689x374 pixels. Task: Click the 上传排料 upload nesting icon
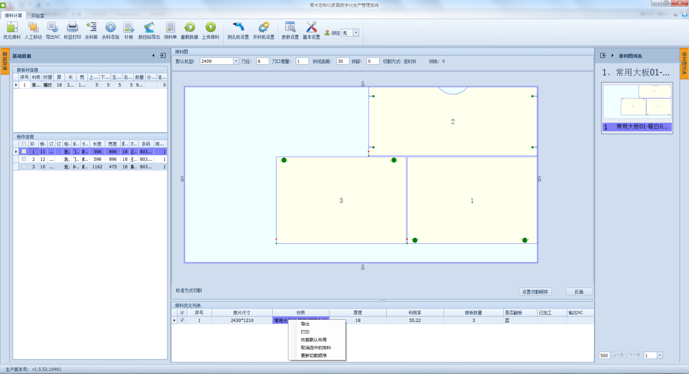pos(211,31)
